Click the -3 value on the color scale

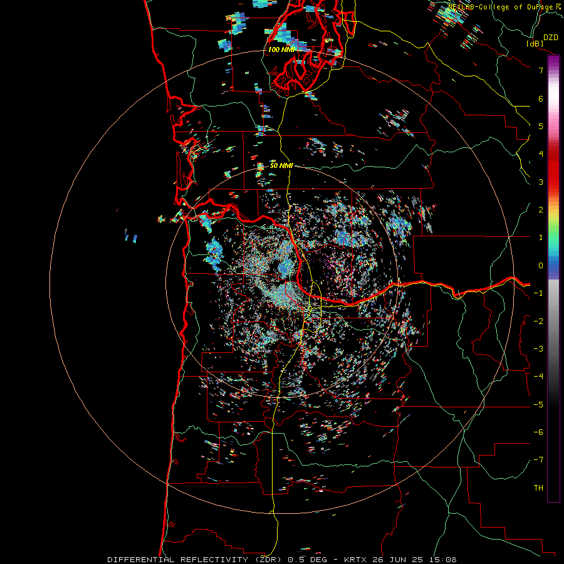tap(538, 349)
